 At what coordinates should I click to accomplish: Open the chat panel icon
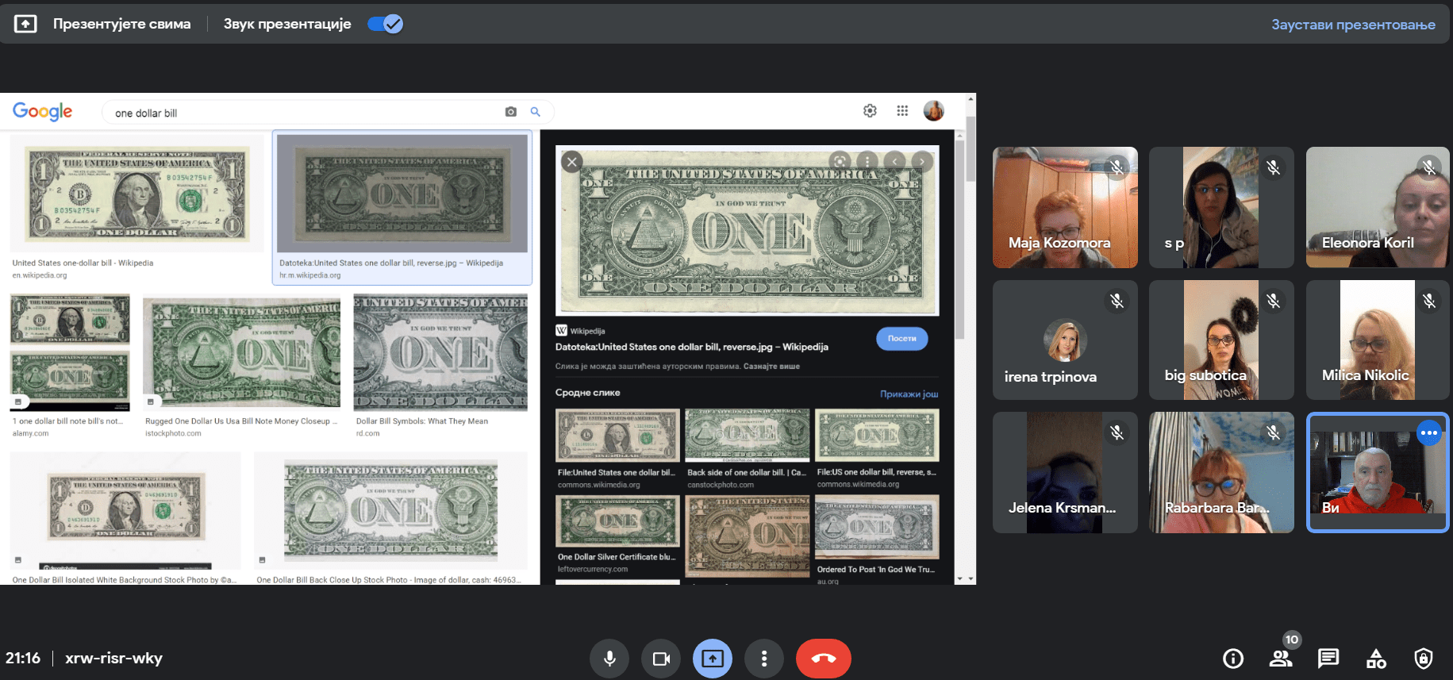pyautogui.click(x=1328, y=659)
